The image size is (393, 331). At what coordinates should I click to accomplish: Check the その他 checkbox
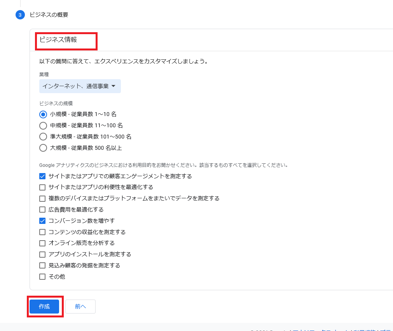[x=43, y=277]
